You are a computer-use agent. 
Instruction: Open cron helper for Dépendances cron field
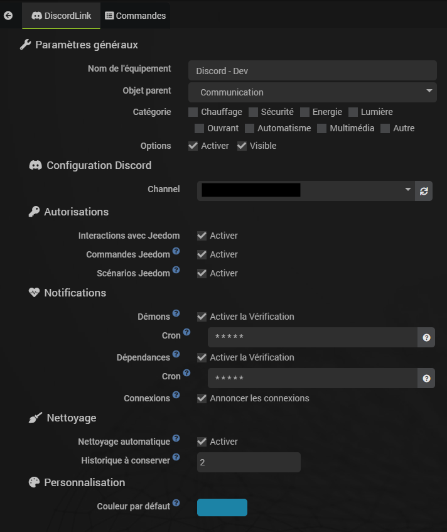(x=426, y=378)
